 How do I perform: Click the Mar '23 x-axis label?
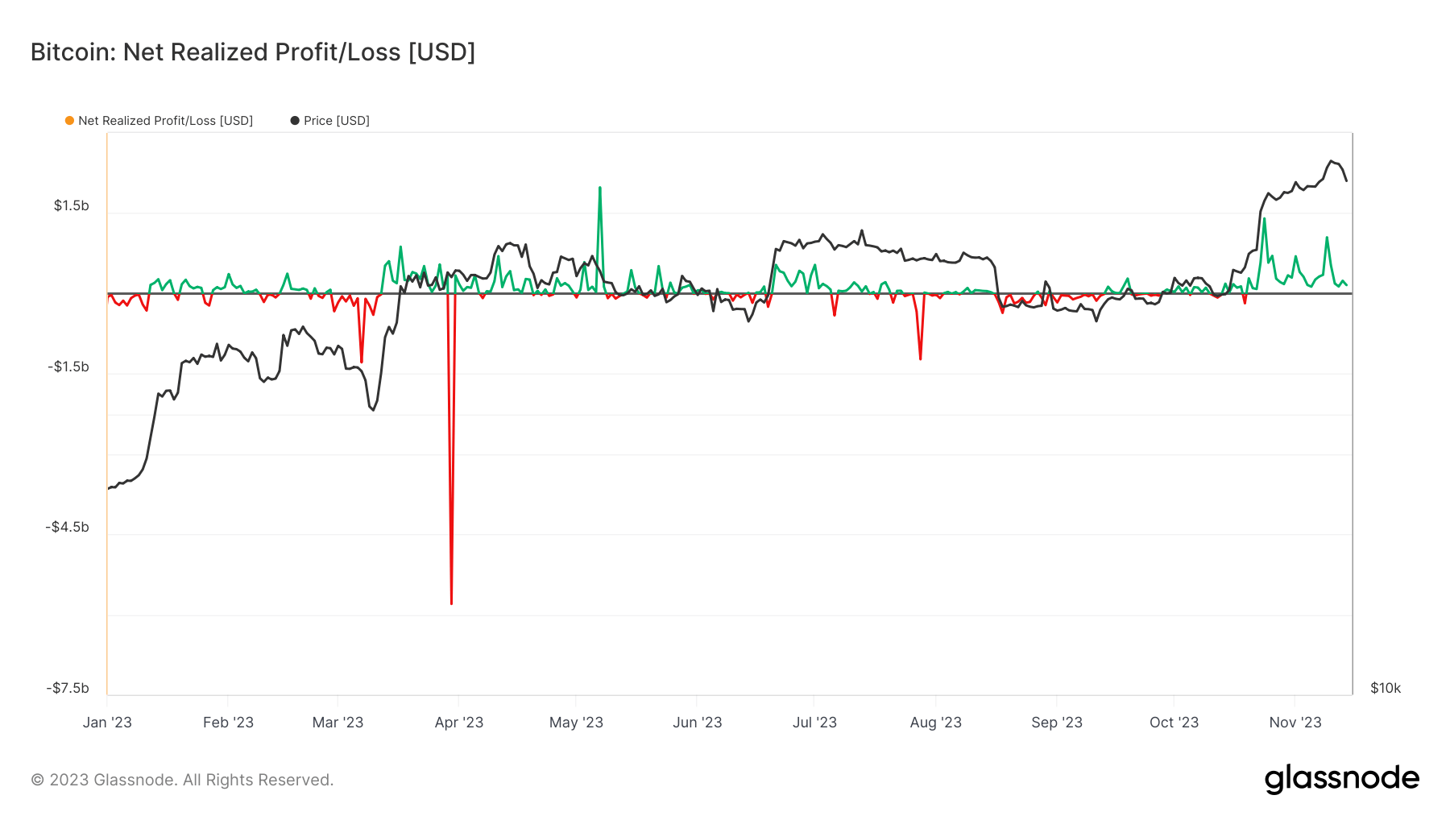coord(338,723)
